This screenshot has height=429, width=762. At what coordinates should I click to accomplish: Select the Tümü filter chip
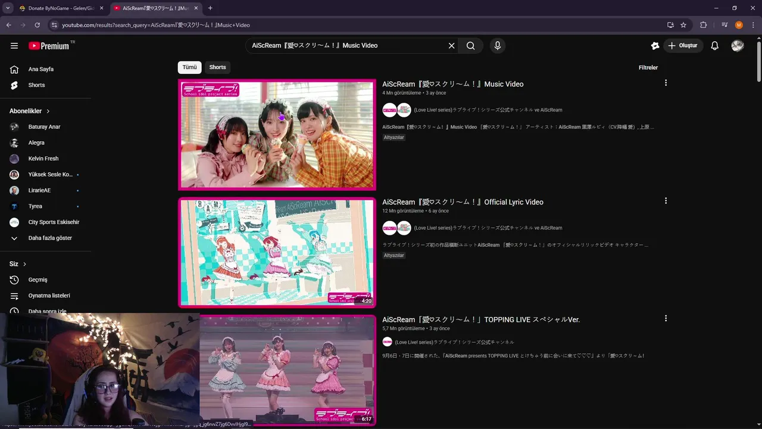(189, 67)
